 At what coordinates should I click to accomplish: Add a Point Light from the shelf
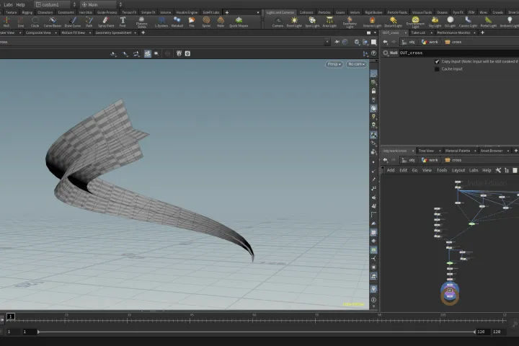(x=294, y=22)
